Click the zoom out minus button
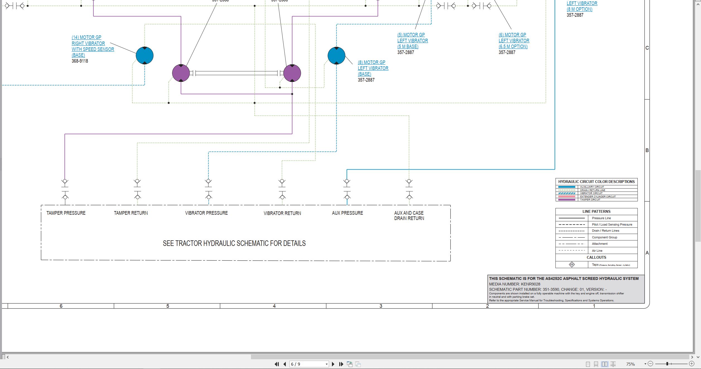Screen dimensions: 701x369 click(651, 364)
